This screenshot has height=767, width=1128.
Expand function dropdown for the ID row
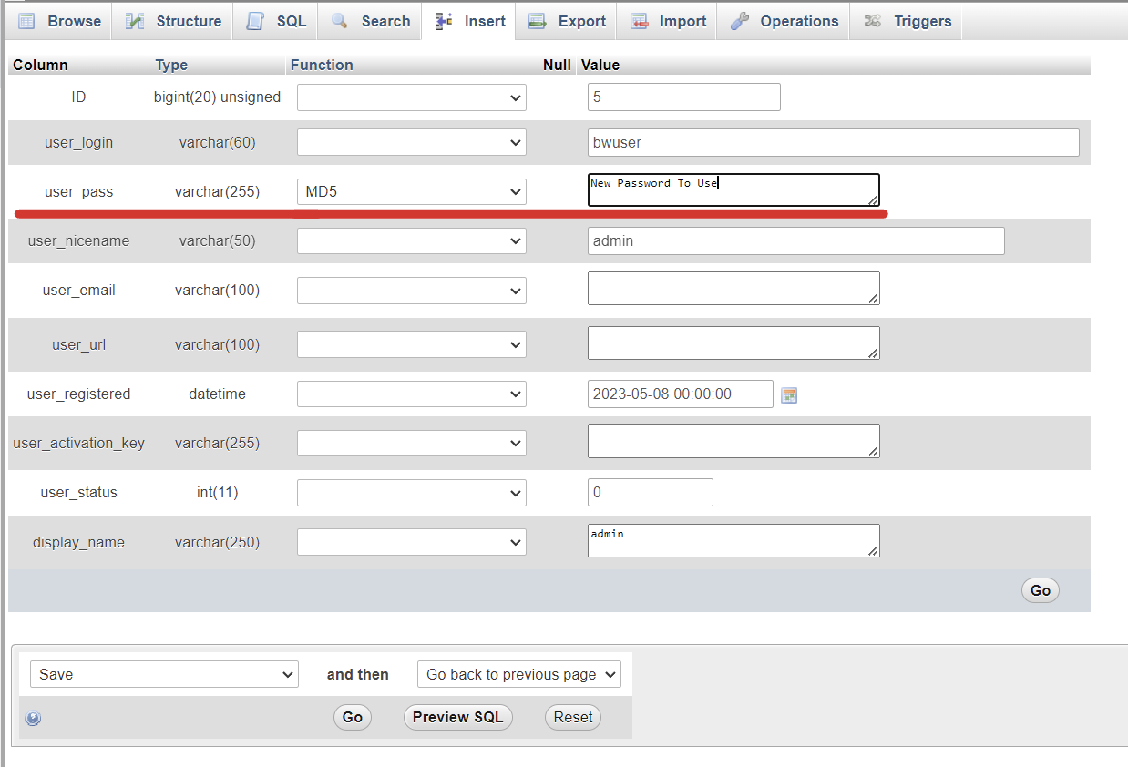point(412,97)
